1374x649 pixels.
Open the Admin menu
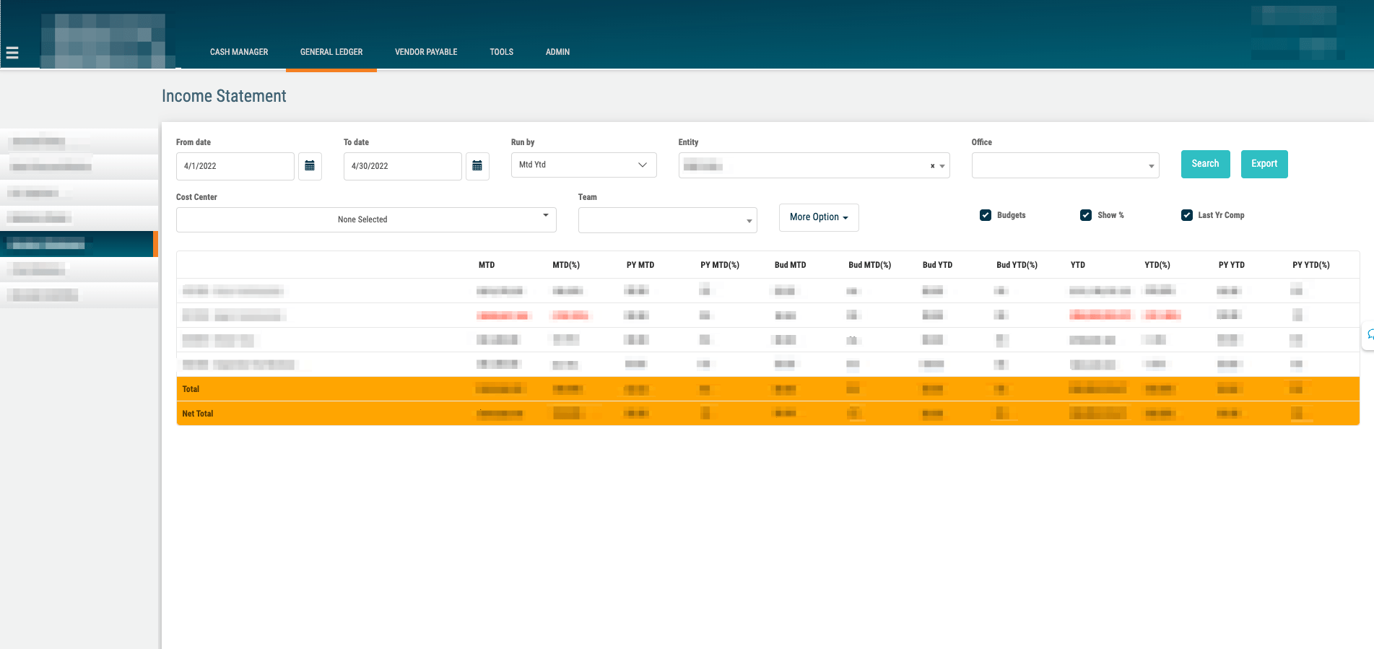coord(557,52)
